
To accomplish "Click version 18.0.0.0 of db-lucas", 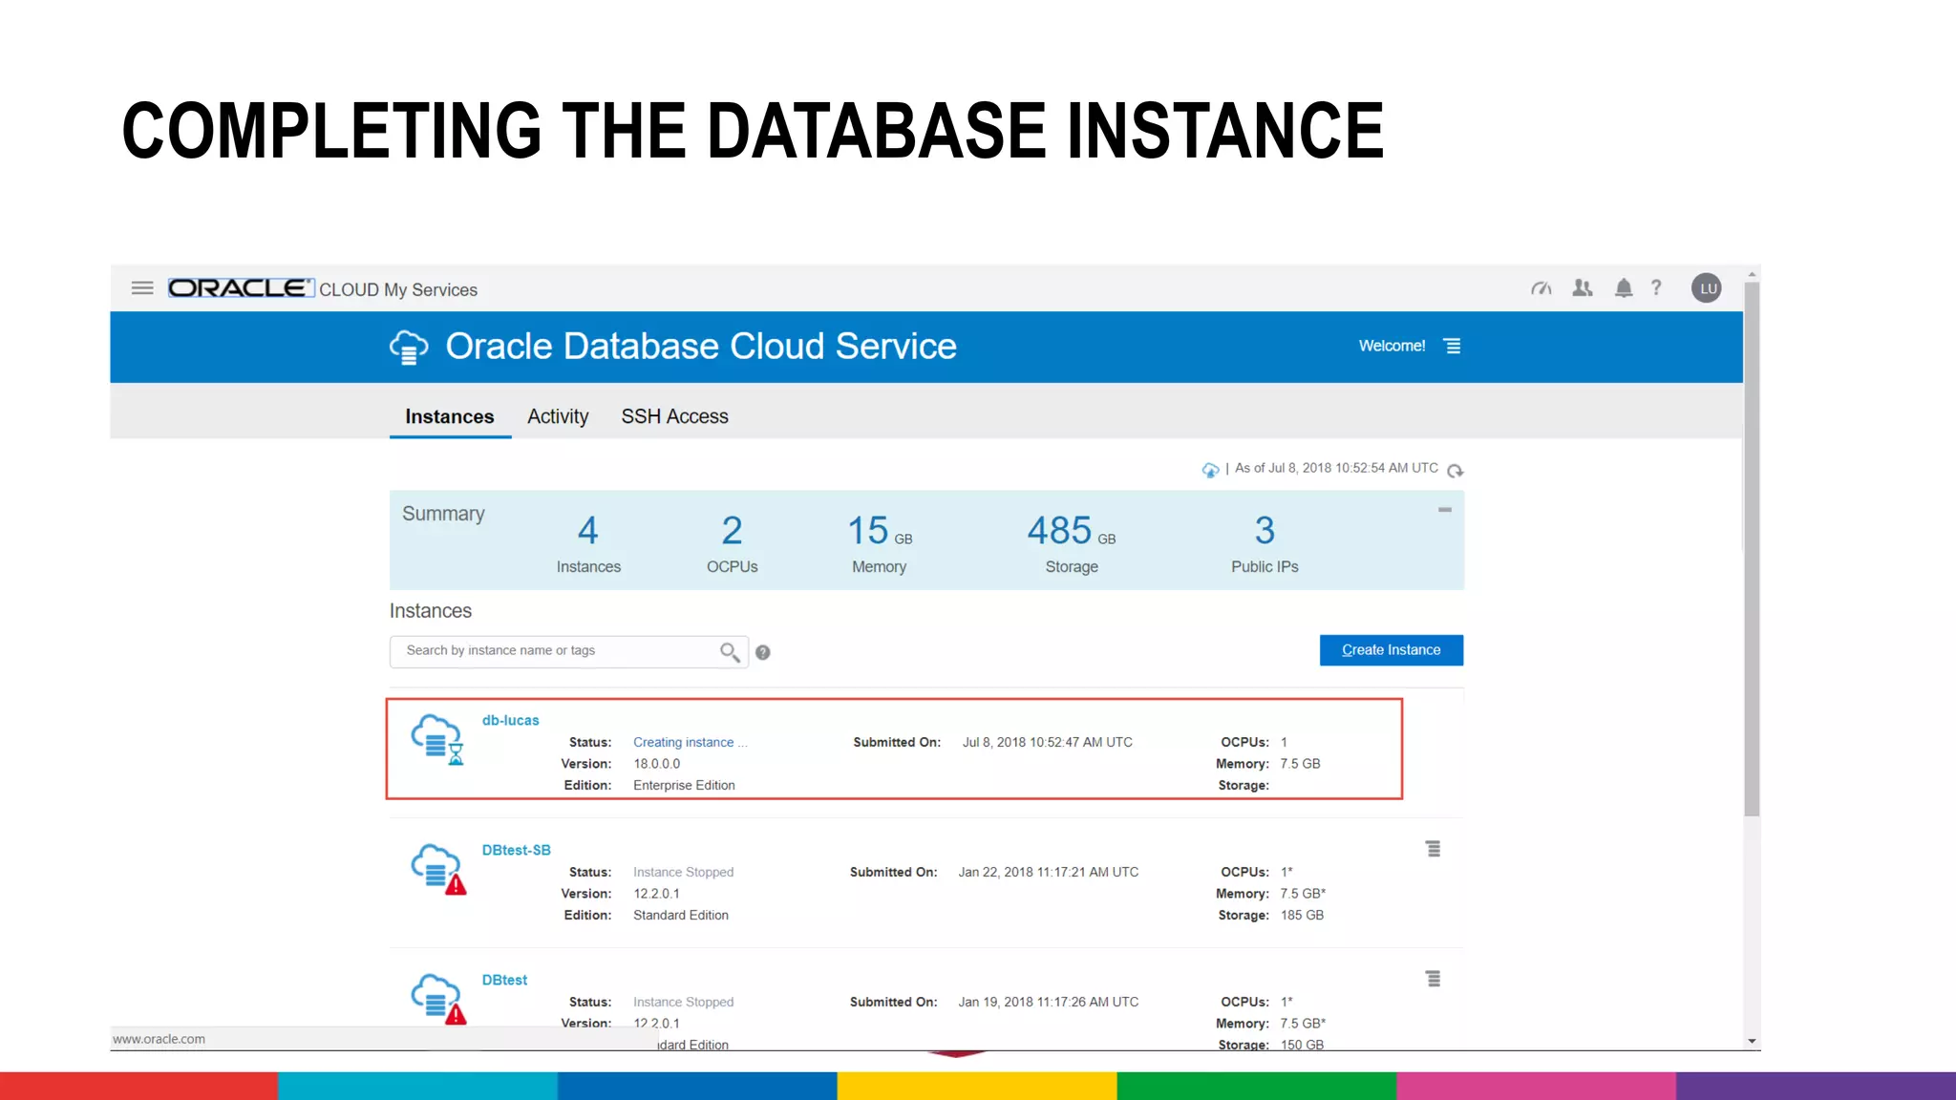I will tap(657, 764).
